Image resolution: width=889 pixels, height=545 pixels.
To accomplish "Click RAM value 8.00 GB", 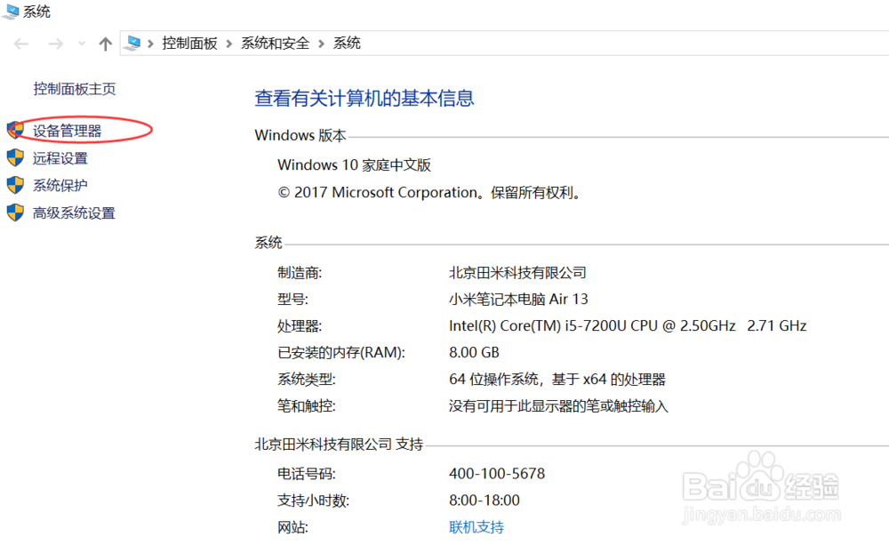I will [x=474, y=353].
